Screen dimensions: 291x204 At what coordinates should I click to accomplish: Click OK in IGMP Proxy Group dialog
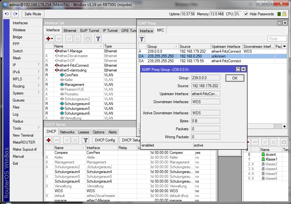tap(235, 78)
